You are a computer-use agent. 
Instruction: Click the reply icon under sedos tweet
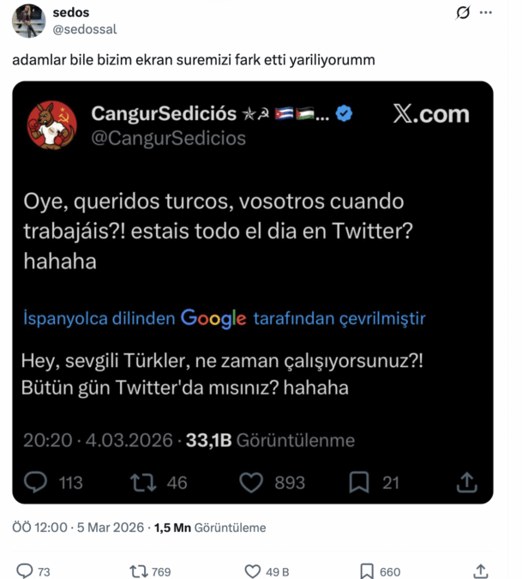point(25,571)
